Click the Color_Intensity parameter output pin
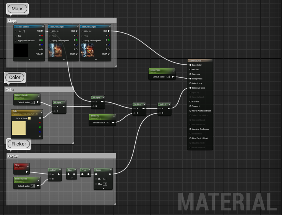This screenshot has width=282, height=215. click(x=38, y=102)
